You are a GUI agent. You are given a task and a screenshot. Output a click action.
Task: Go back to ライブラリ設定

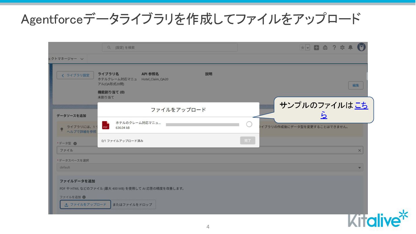[x=75, y=75]
